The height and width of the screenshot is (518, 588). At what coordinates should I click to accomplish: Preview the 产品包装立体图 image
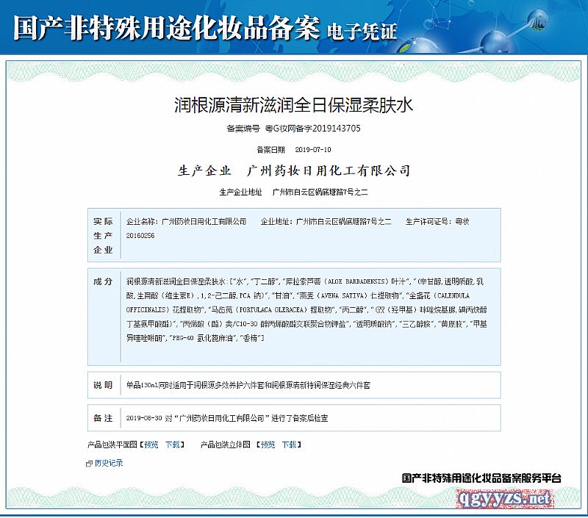[268, 445]
